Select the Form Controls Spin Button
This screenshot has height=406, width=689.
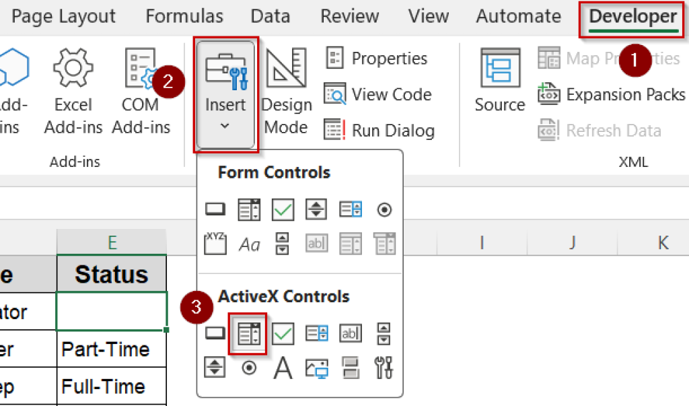tap(316, 209)
